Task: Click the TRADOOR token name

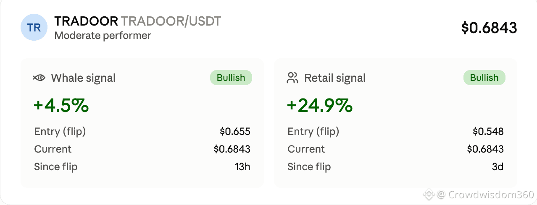Action: (86, 21)
